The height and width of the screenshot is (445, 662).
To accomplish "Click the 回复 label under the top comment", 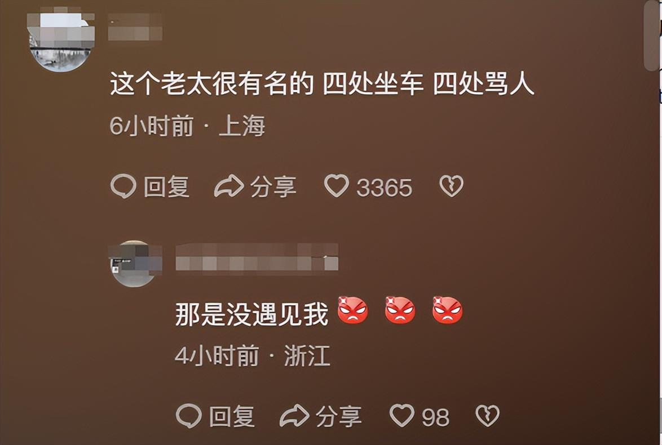I will point(166,187).
